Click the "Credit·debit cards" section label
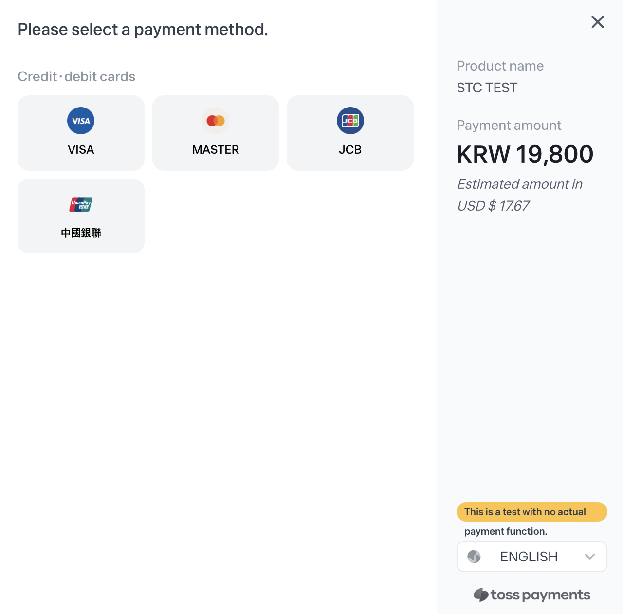This screenshot has height=614, width=623. [x=76, y=77]
